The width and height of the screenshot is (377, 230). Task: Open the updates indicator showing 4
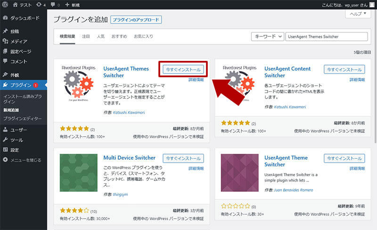41,5
